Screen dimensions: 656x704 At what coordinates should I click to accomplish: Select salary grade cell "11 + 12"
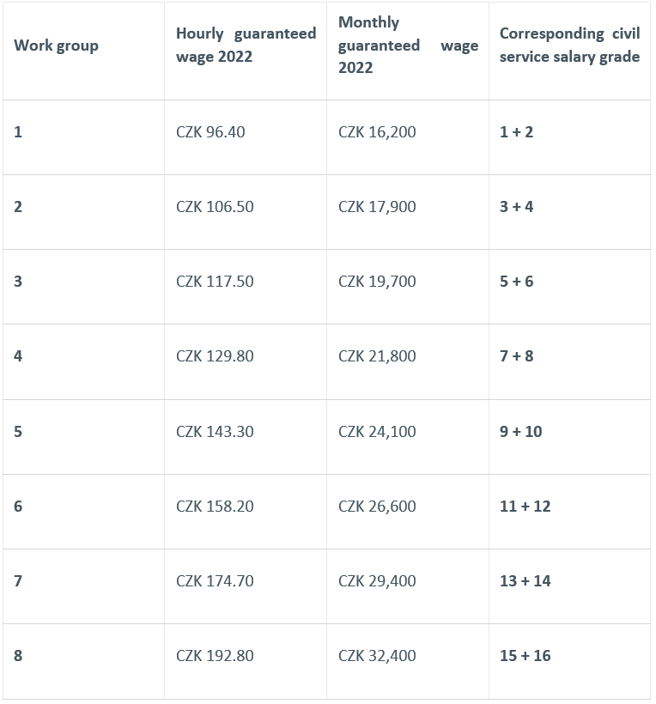[525, 507]
